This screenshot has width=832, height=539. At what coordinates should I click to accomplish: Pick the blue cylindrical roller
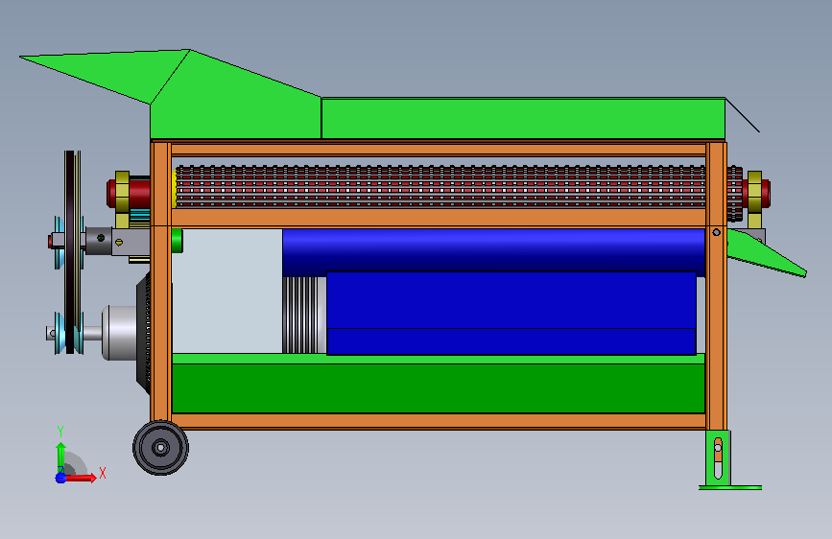(493, 252)
